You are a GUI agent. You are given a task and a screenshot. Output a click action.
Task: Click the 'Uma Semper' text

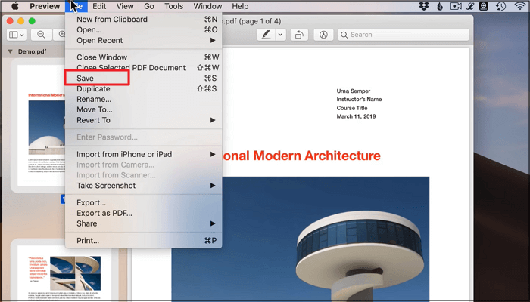354,91
